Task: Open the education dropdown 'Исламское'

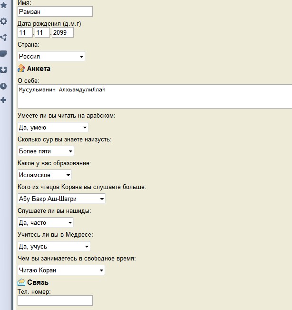Action: coord(45,175)
